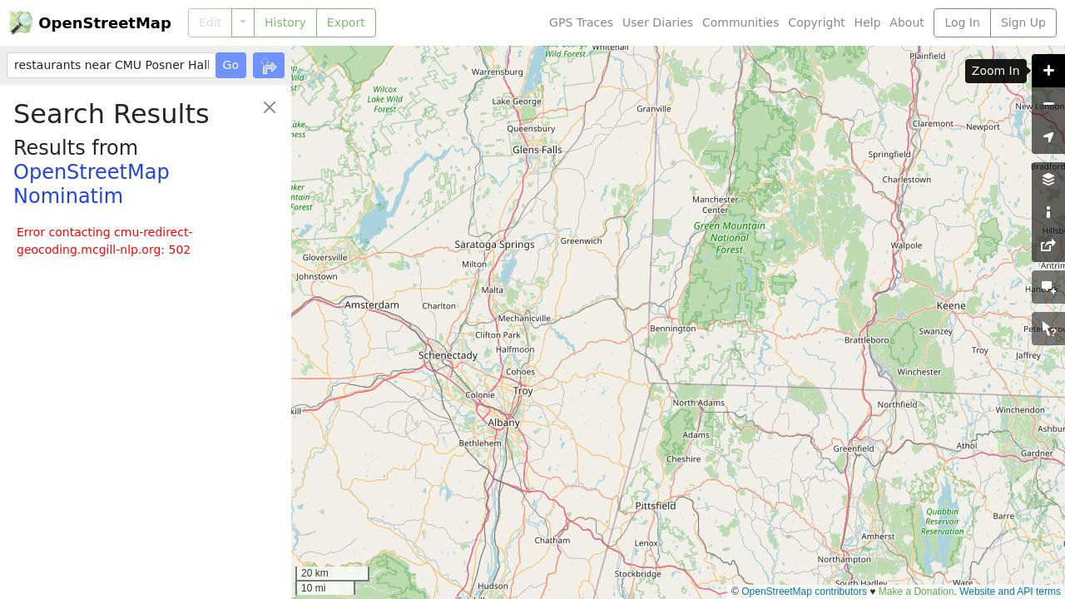This screenshot has height=599, width=1065.
Task: Open the Communities page
Action: click(741, 22)
